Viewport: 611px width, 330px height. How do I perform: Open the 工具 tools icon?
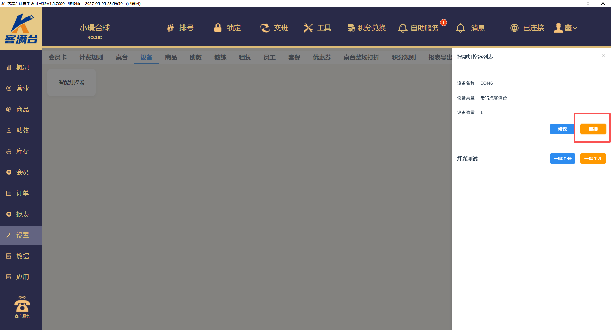point(308,28)
